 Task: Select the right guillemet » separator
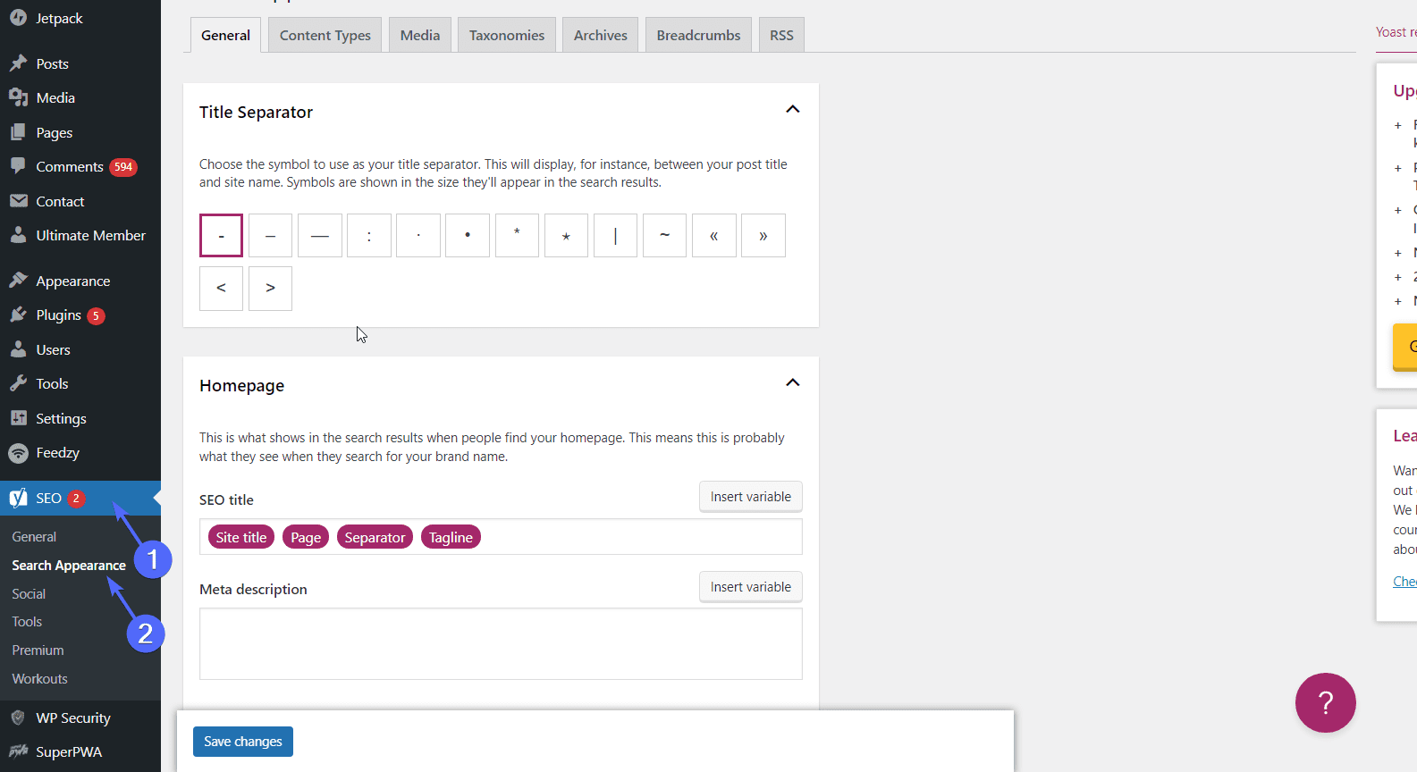point(763,236)
